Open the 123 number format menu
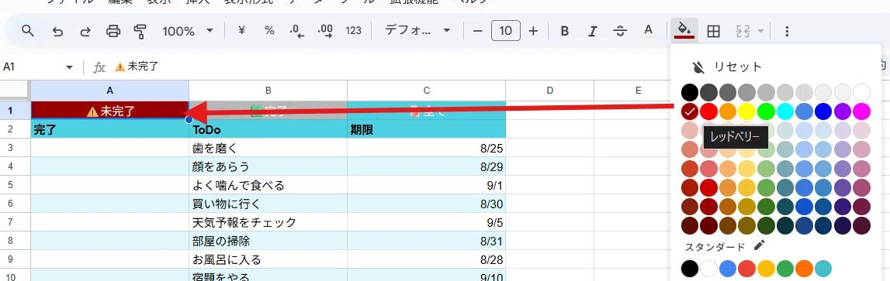The height and width of the screenshot is (281, 890). [354, 31]
